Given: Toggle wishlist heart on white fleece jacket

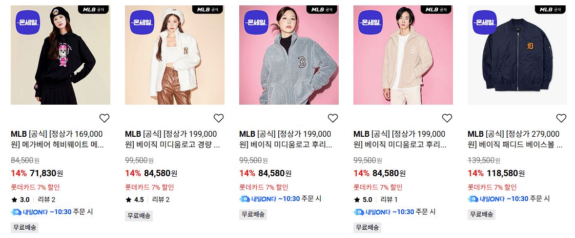Looking at the screenshot, I should click(x=219, y=118).
